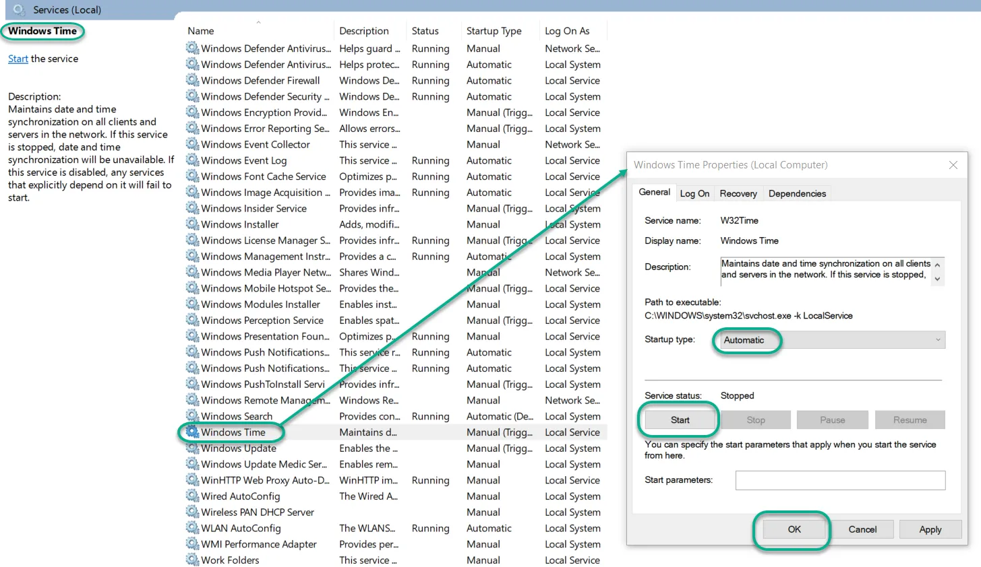Click Cancel in the Properties dialog
Screen dimensions: 981x567
pyautogui.click(x=862, y=529)
